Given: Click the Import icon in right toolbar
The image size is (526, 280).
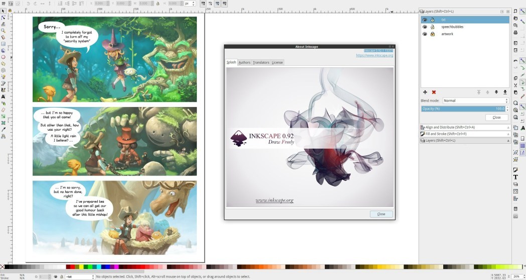Looking at the screenshot, I should [x=515, y=43].
